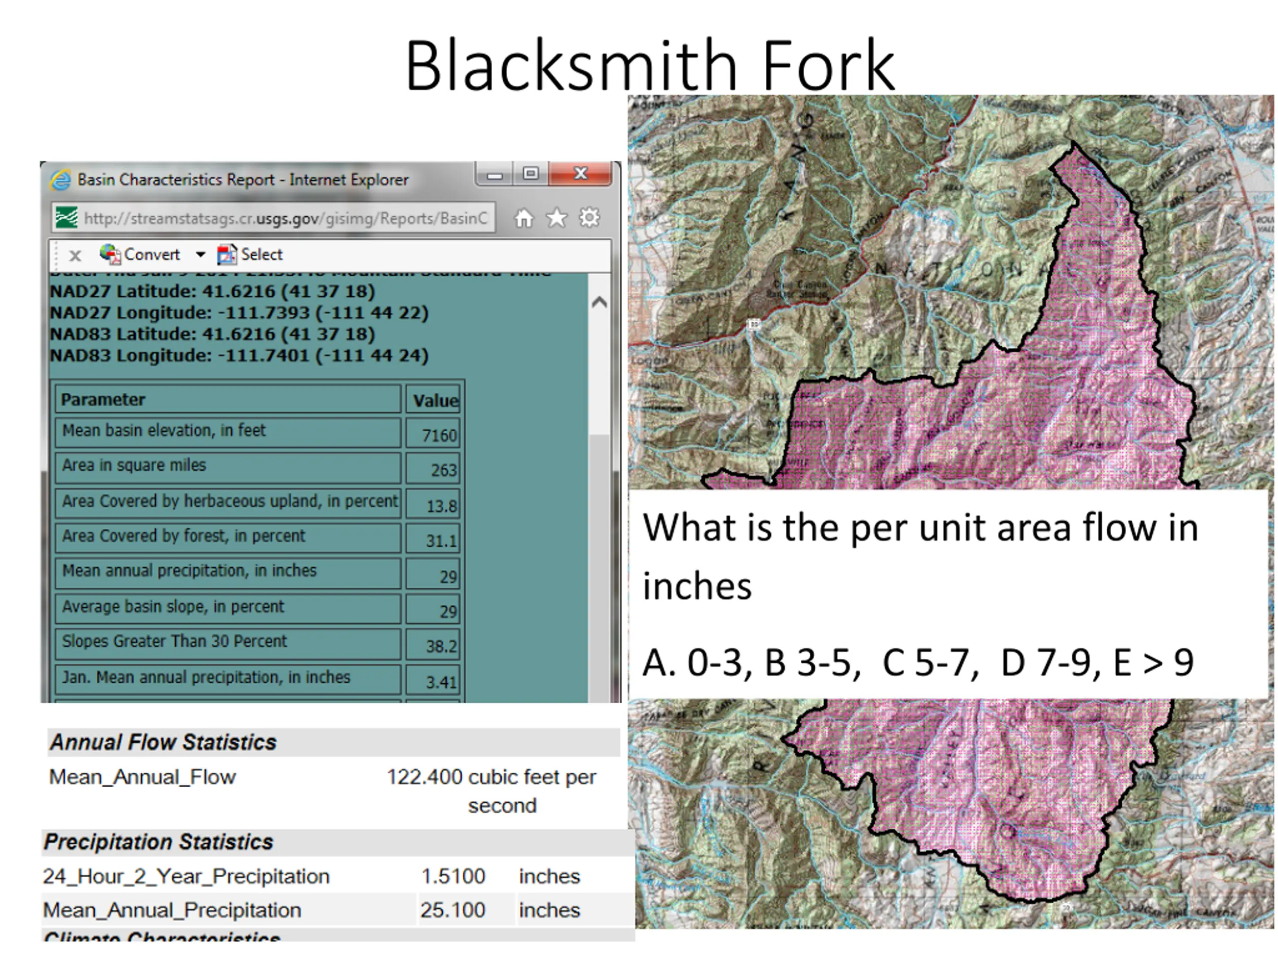Image resolution: width=1278 pixels, height=959 pixels.
Task: Click the Select PDF toolbar button
Action: coord(250,254)
